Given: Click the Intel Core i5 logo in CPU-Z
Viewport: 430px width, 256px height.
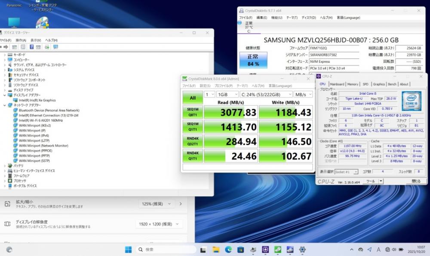Looking at the screenshot, I should [411, 102].
